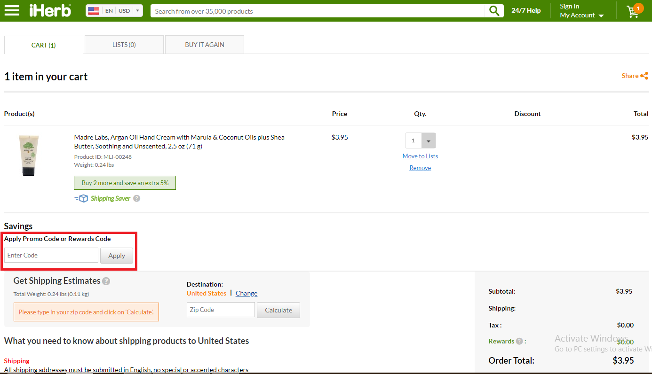Click the Share text link
This screenshot has height=374, width=652.
click(630, 76)
